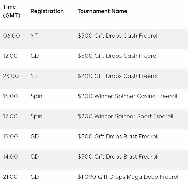Click the 12:00 time cell
The height and width of the screenshot is (185, 188).
[x=10, y=56]
